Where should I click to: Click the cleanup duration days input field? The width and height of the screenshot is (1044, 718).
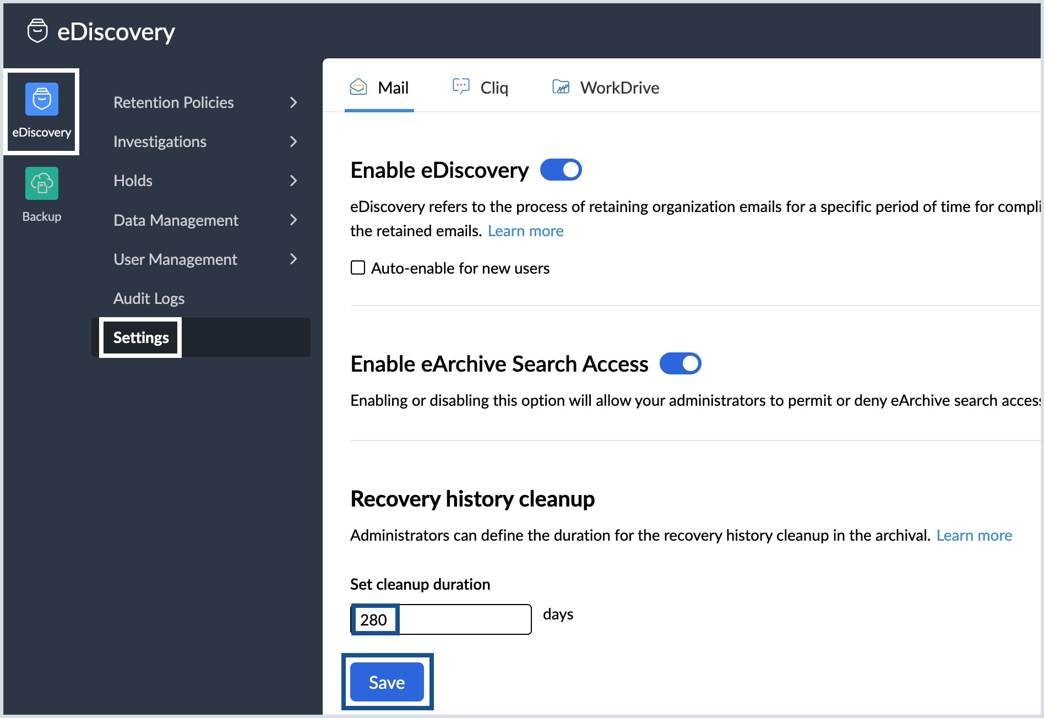441,619
